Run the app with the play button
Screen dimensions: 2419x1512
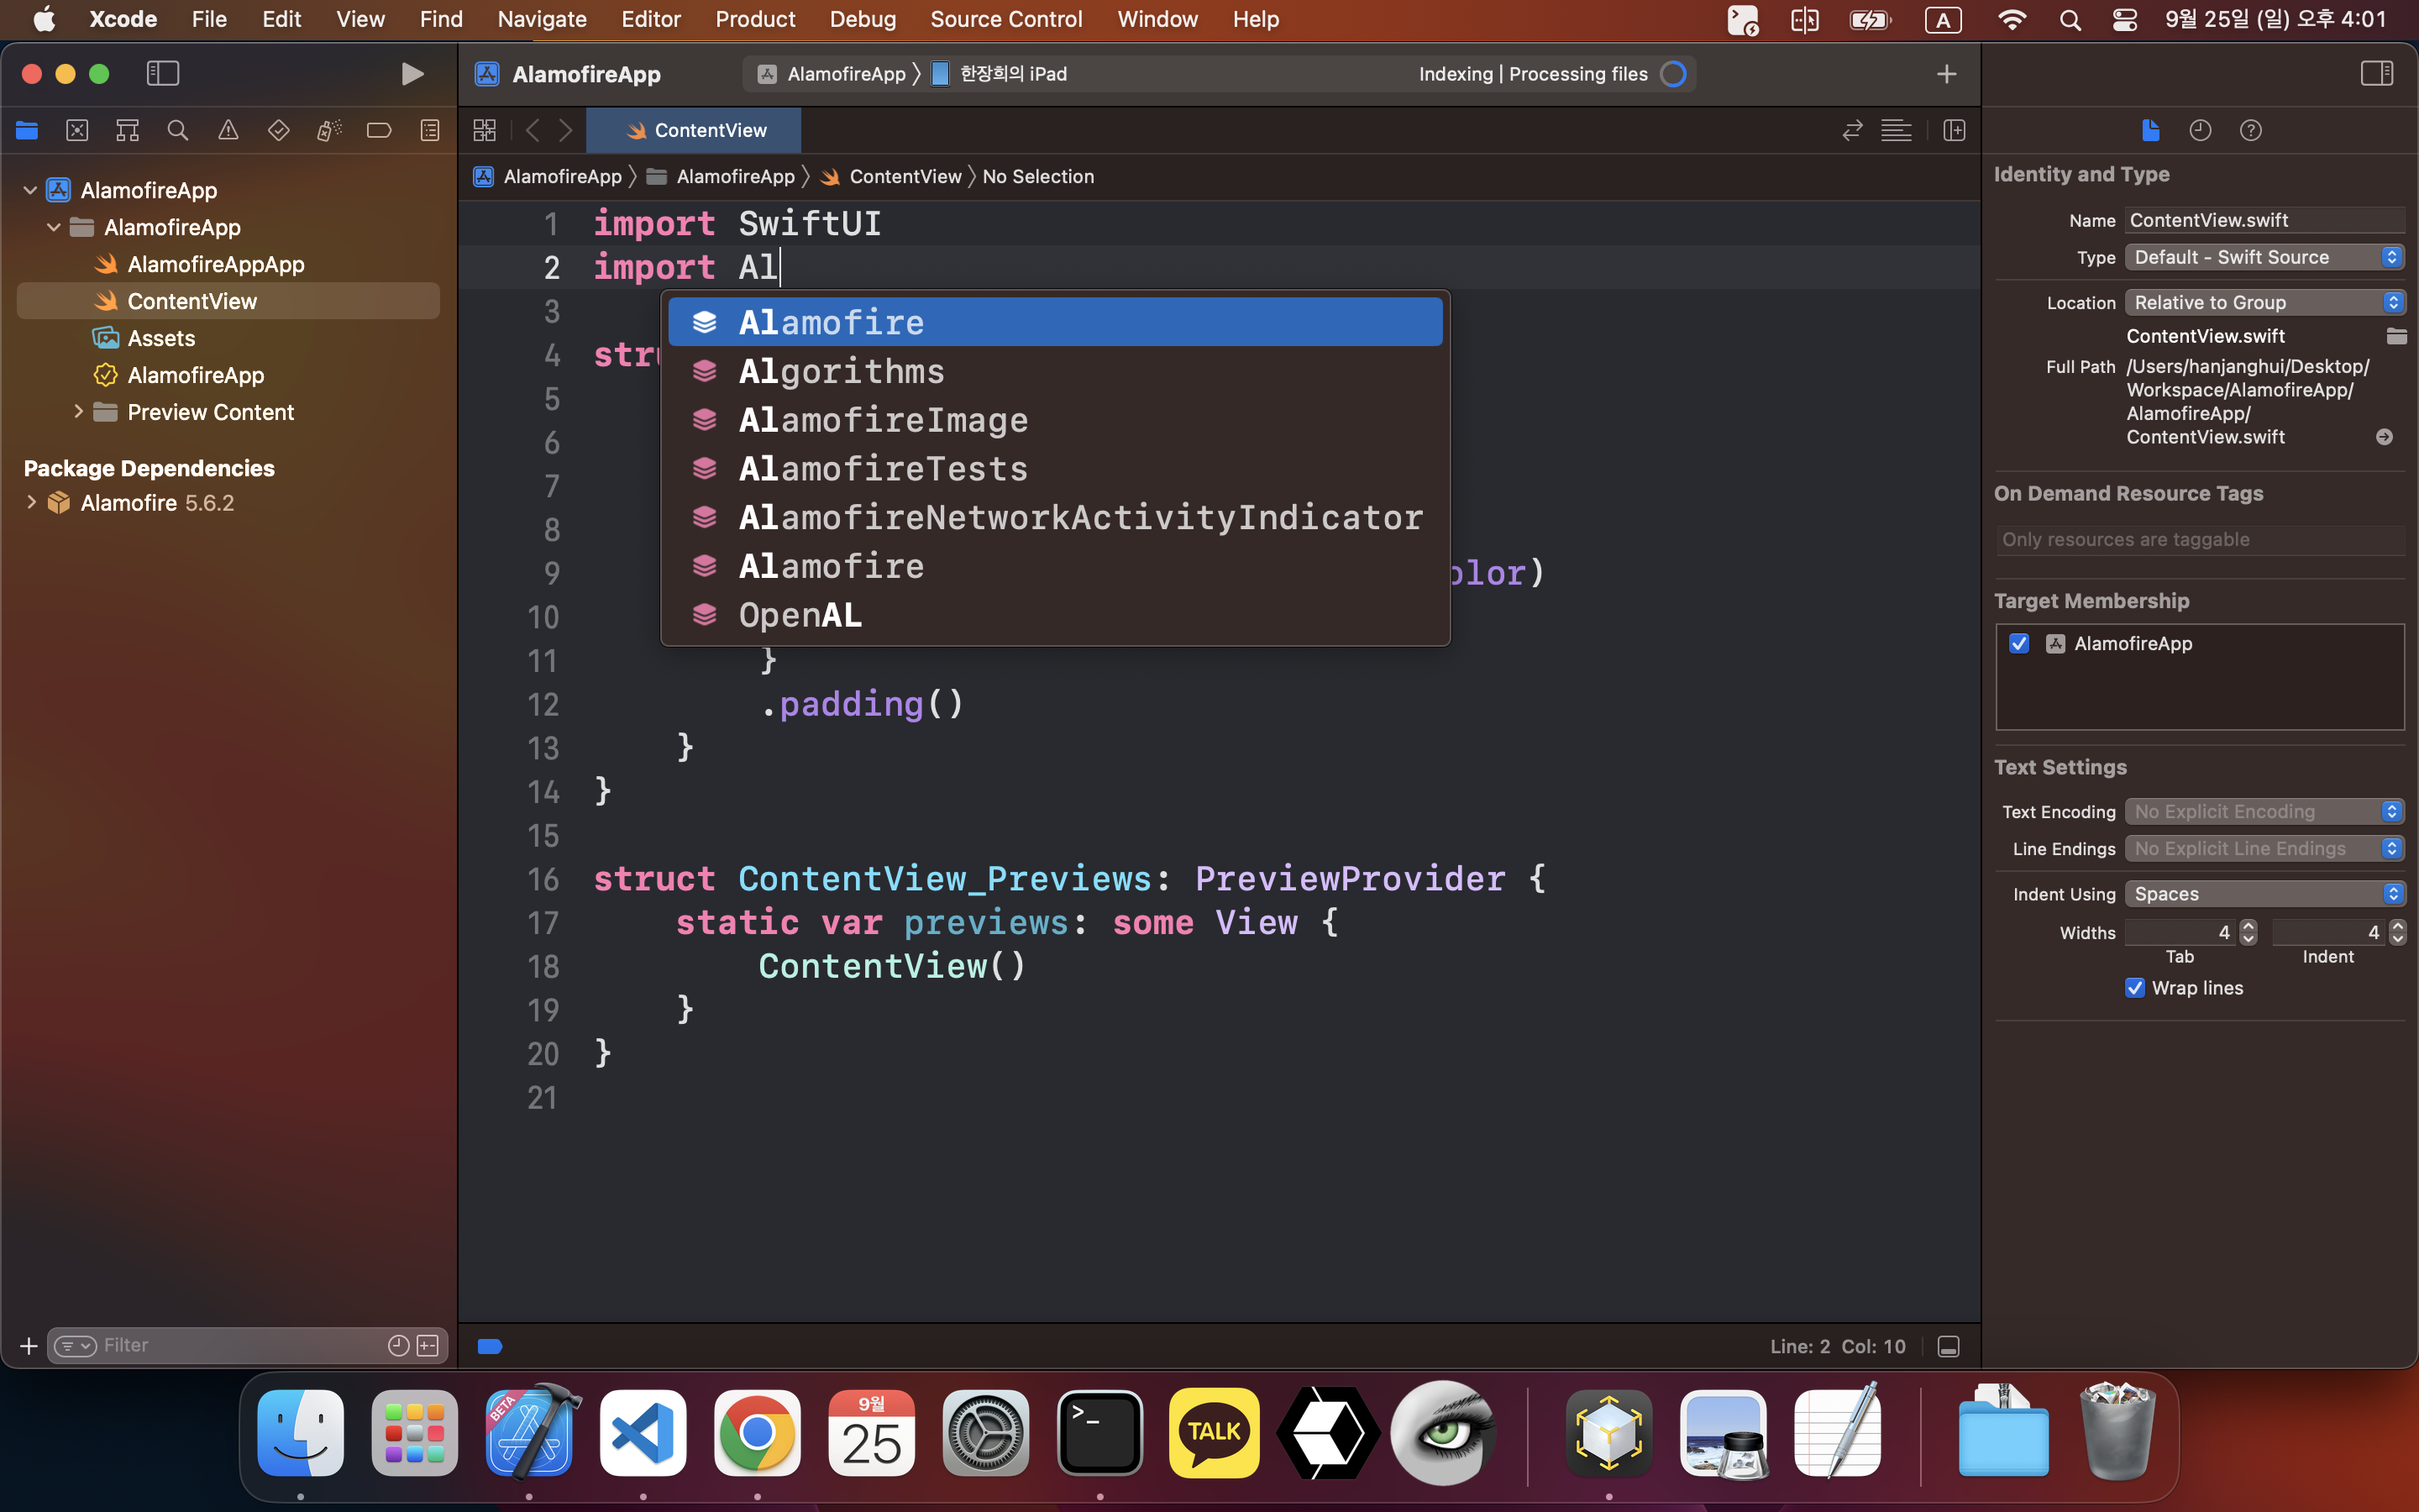point(412,74)
